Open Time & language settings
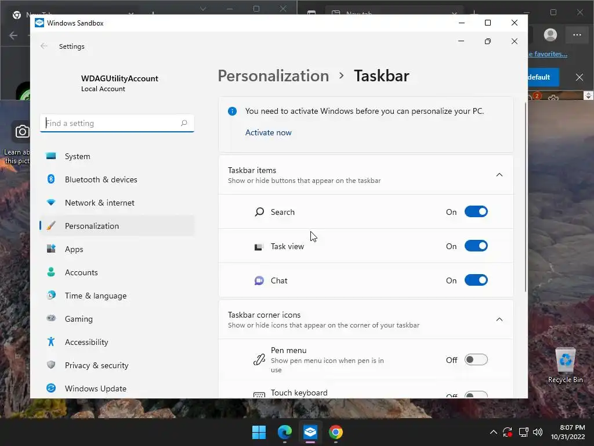594x446 pixels. click(117, 296)
